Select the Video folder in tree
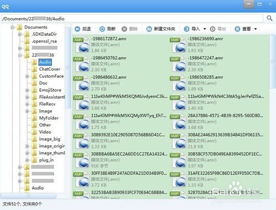Image resolution: width=276 pixels, height=210 pixels. pyautogui.click(x=45, y=132)
